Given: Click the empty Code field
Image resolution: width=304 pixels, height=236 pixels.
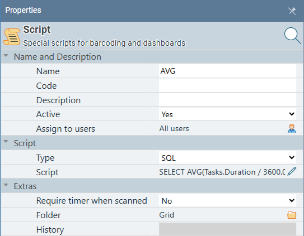Looking at the screenshot, I should pos(228,85).
